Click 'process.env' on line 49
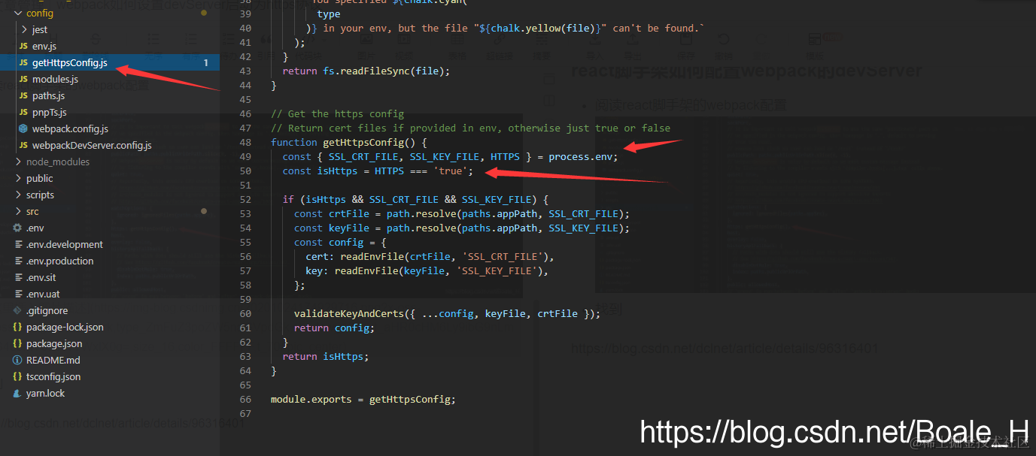 [582, 157]
